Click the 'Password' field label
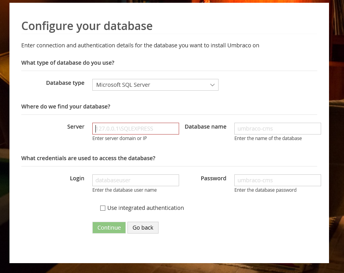Viewport: 344px width, 273px height. tap(213, 178)
